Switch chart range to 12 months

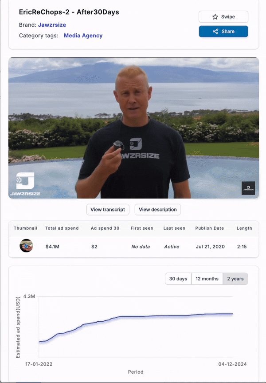pyautogui.click(x=207, y=279)
